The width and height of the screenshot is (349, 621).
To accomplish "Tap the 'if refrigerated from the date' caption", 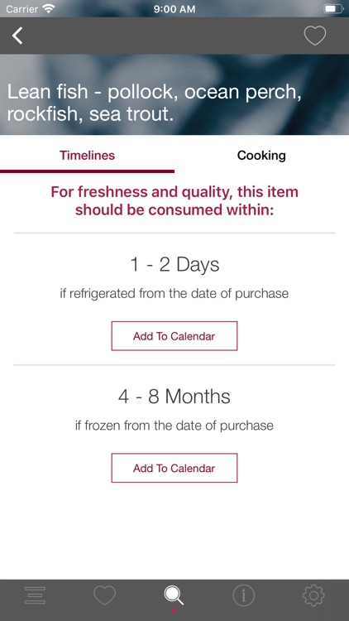I will coord(174,293).
